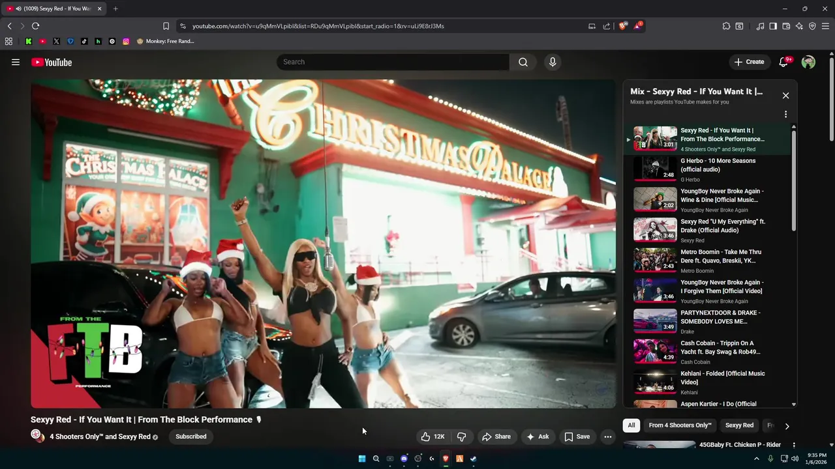Screen dimensions: 835x469
Task: Click the search magnifier button
Action: (523, 62)
